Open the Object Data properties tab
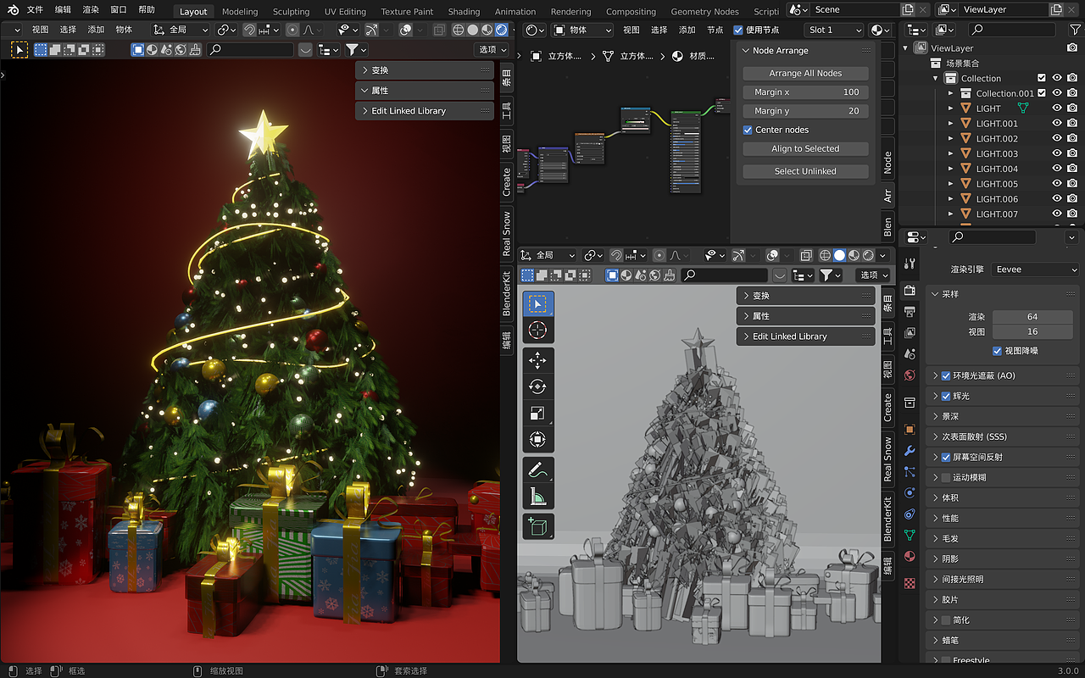 910,536
